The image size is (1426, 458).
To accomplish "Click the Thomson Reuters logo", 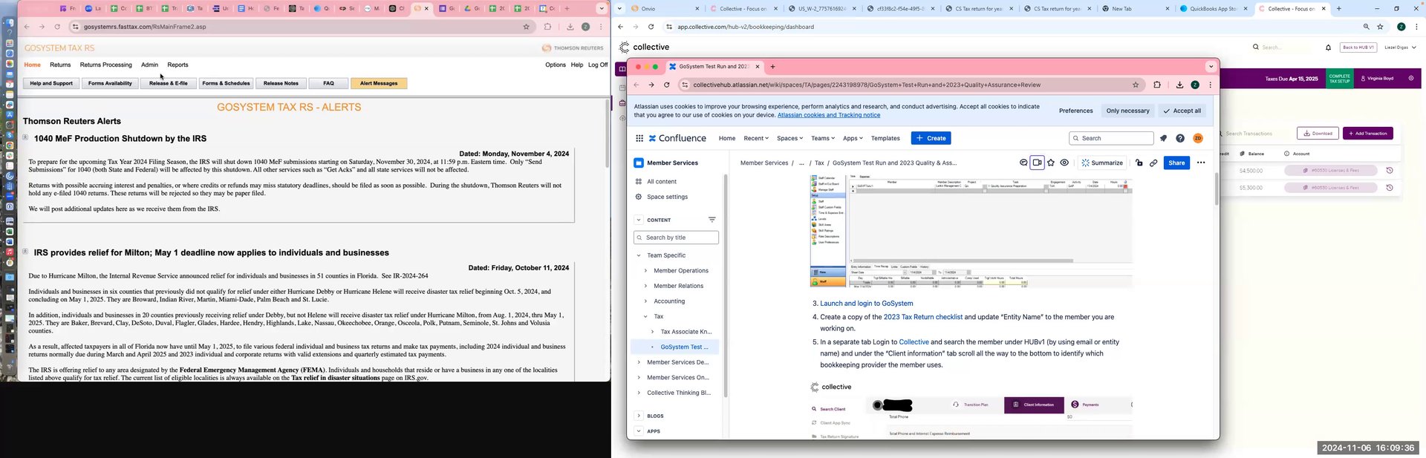I will (x=573, y=48).
